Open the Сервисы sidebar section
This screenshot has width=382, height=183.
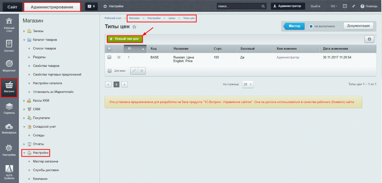pyautogui.click(x=9, y=108)
